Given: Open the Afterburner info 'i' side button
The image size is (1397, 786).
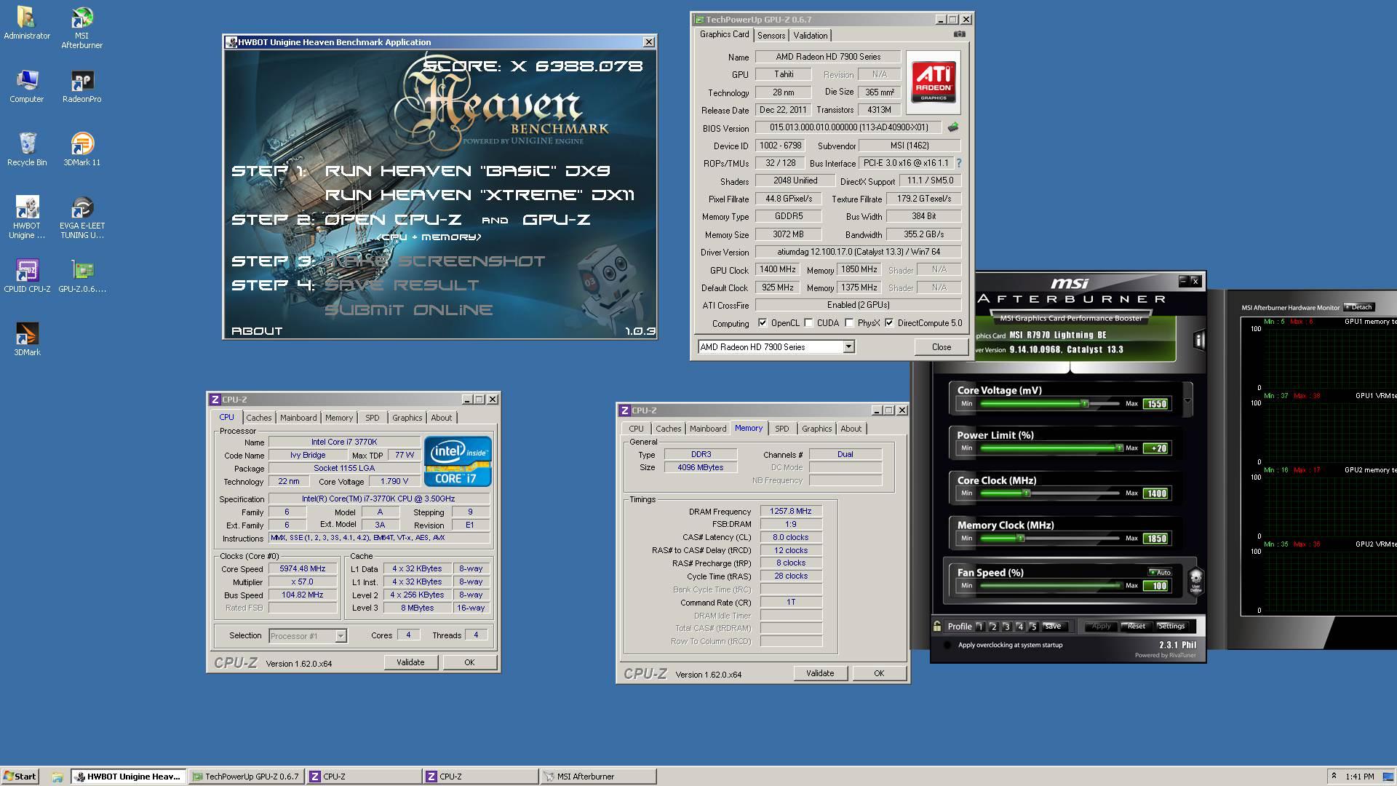Looking at the screenshot, I should click(1199, 341).
